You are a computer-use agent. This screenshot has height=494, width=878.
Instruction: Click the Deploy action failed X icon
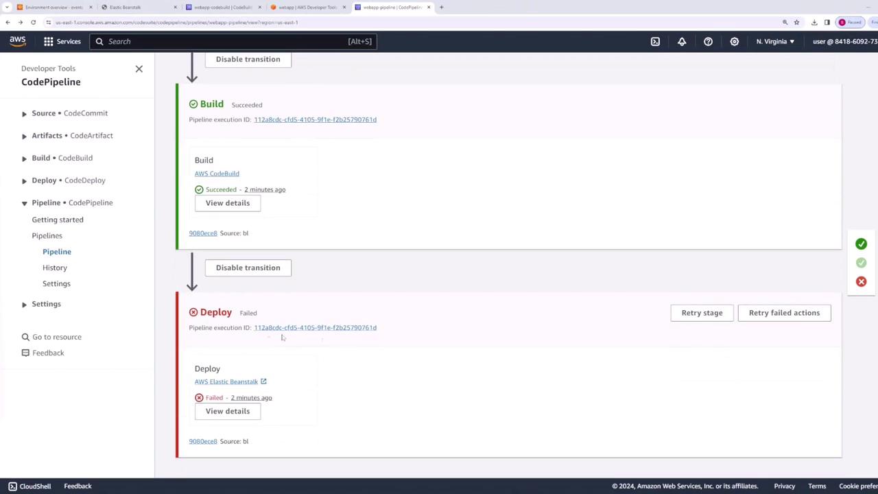tap(199, 398)
